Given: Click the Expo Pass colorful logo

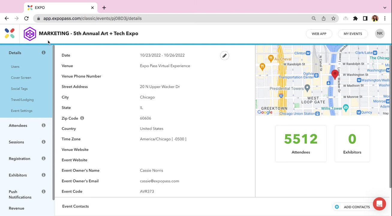Looking at the screenshot, I should pos(10,33).
